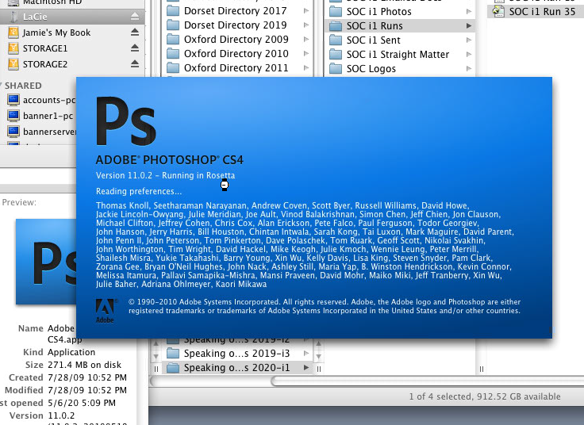Click the horizontal scrollbar of Finder window
The image size is (584, 425).
point(428,381)
